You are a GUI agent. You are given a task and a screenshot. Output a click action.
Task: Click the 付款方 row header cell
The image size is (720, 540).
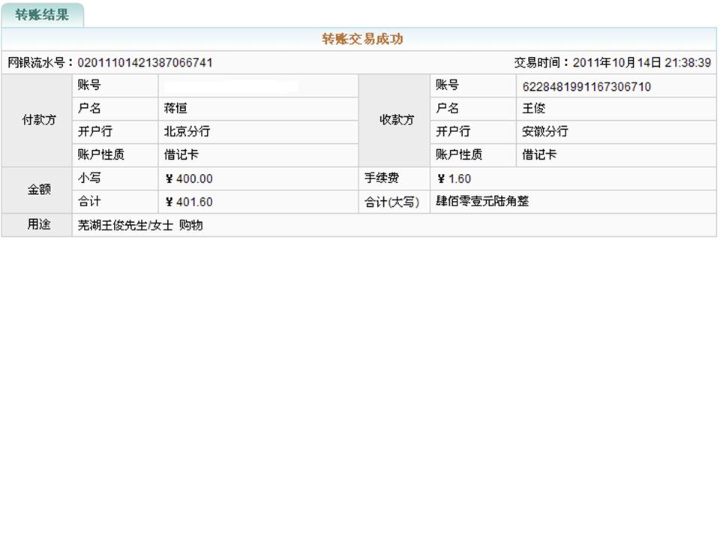click(x=37, y=120)
